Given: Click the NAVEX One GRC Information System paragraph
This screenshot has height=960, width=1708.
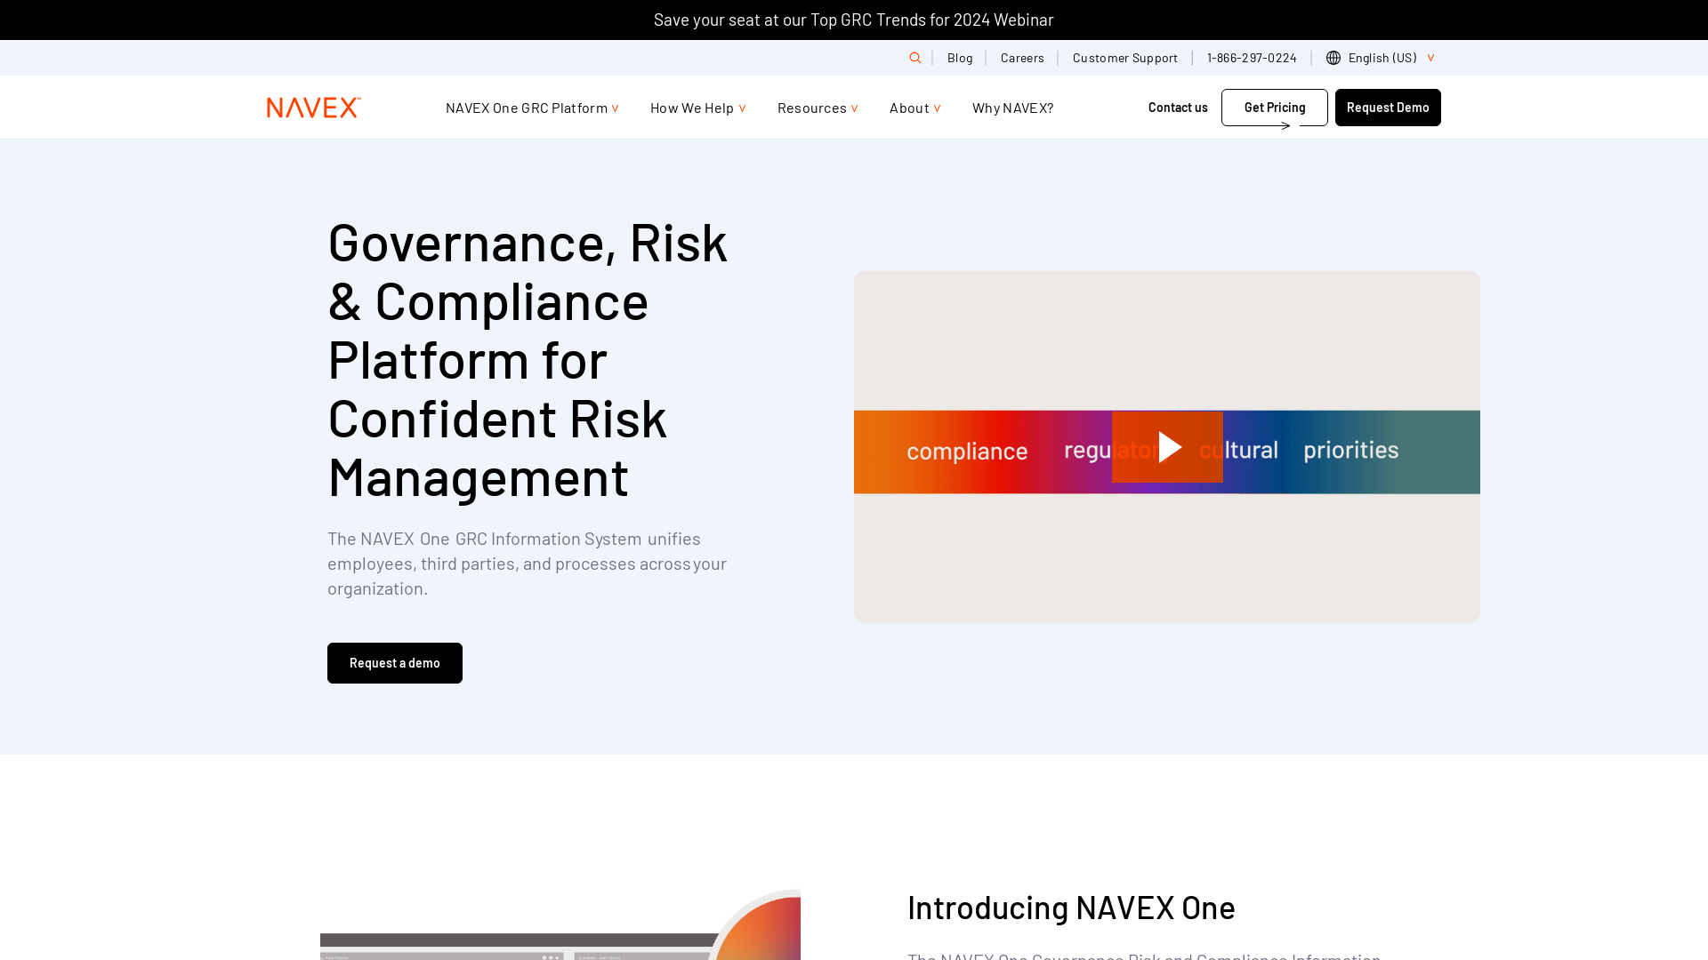Looking at the screenshot, I should (x=528, y=564).
